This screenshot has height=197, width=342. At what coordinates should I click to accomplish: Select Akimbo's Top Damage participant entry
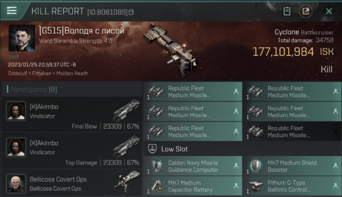coord(72,151)
